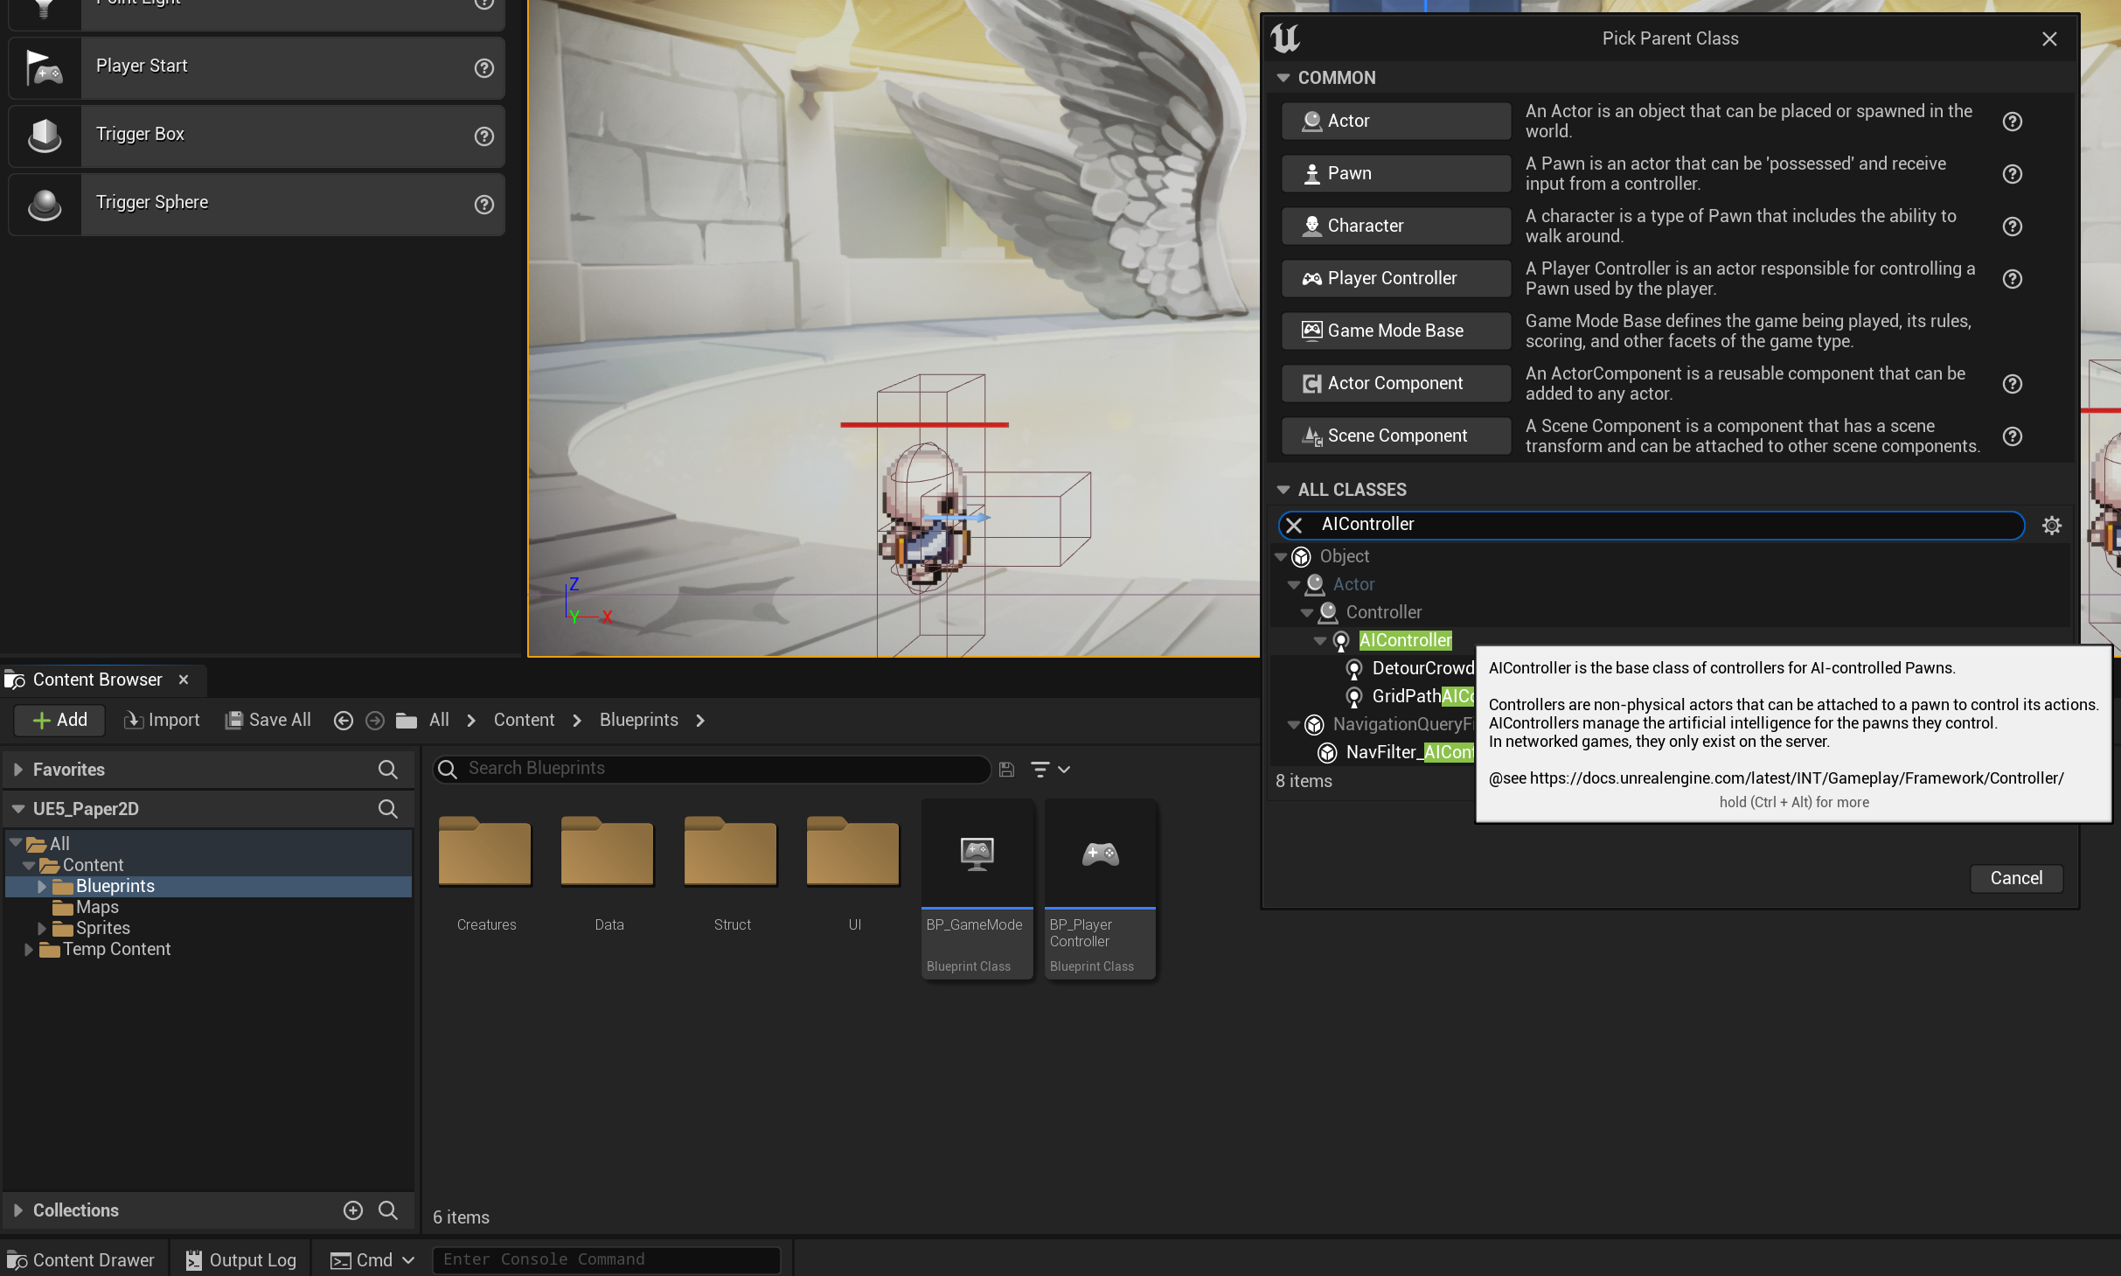Select the Maps folder in tree
The image size is (2121, 1276).
97,908
